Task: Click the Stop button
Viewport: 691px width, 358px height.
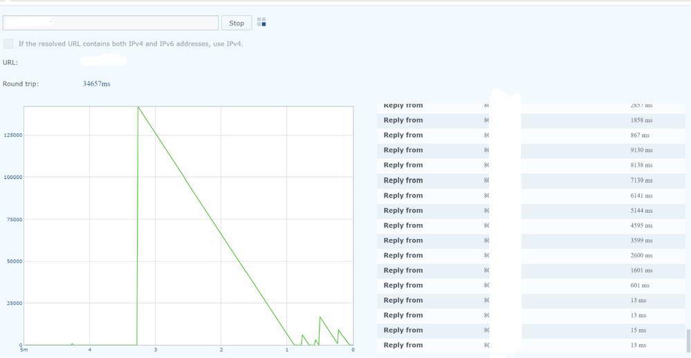Action: (x=237, y=23)
